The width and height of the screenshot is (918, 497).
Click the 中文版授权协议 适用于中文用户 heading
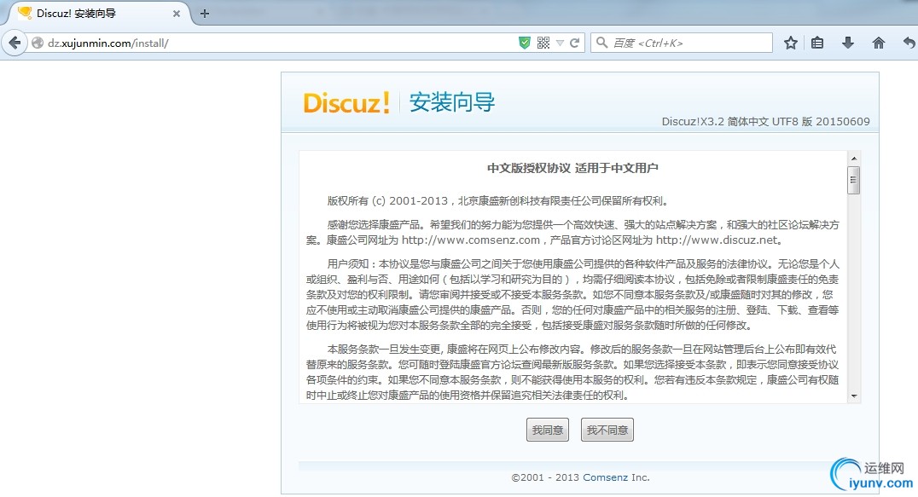pyautogui.click(x=572, y=169)
